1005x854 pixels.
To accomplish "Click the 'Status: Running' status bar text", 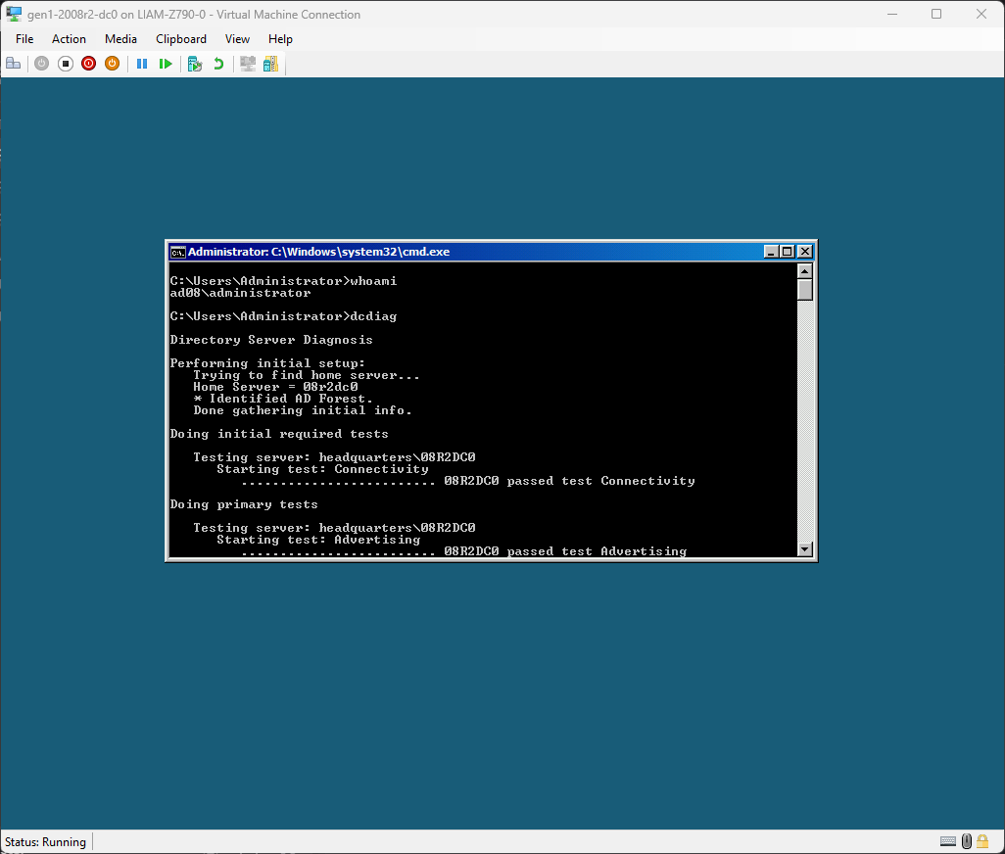I will (45, 842).
